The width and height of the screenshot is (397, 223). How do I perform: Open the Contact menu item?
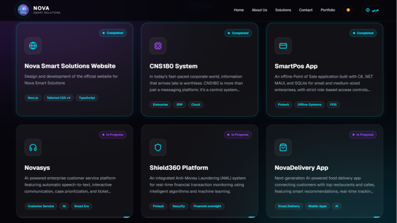tap(306, 10)
